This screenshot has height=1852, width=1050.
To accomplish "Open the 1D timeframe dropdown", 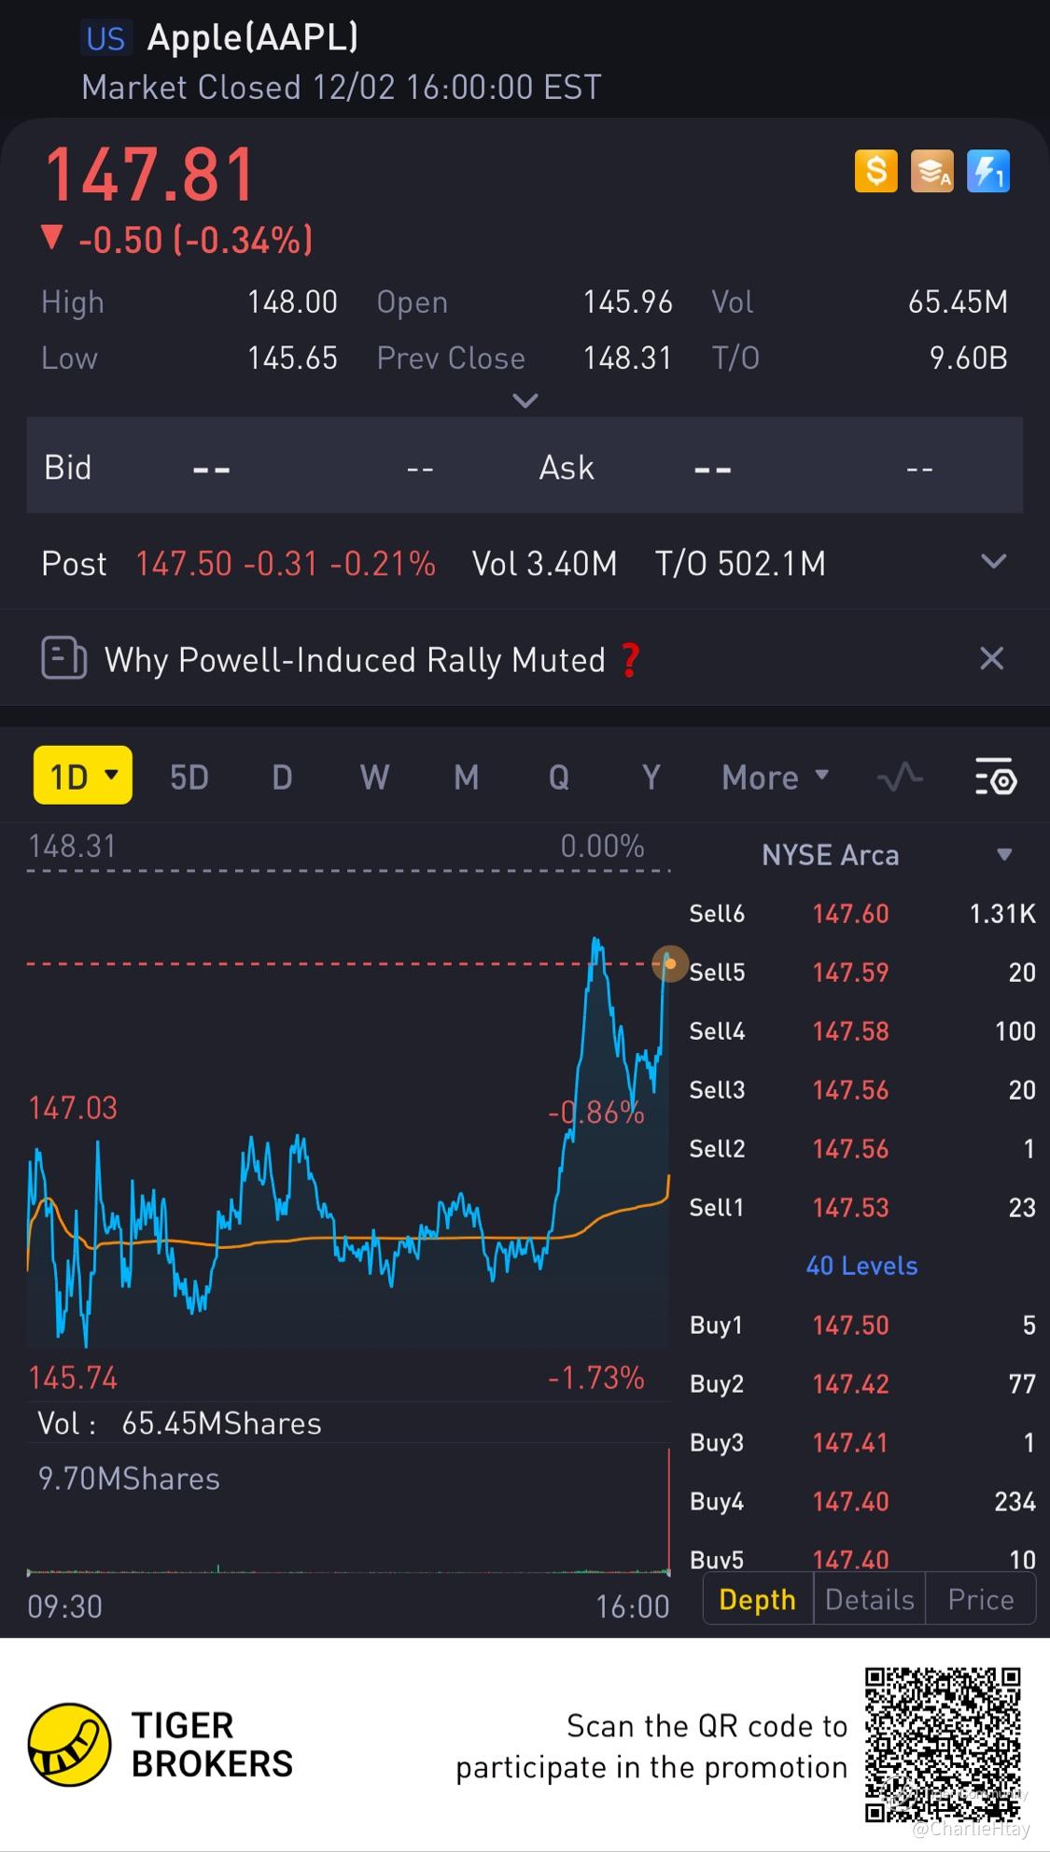I will 83,776.
